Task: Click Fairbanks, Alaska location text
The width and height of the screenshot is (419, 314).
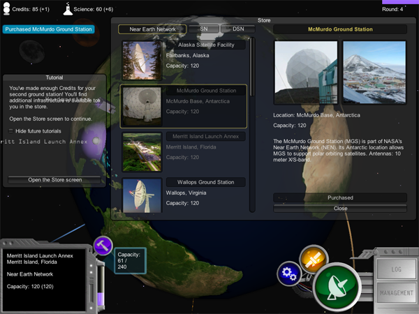Action: (187, 55)
